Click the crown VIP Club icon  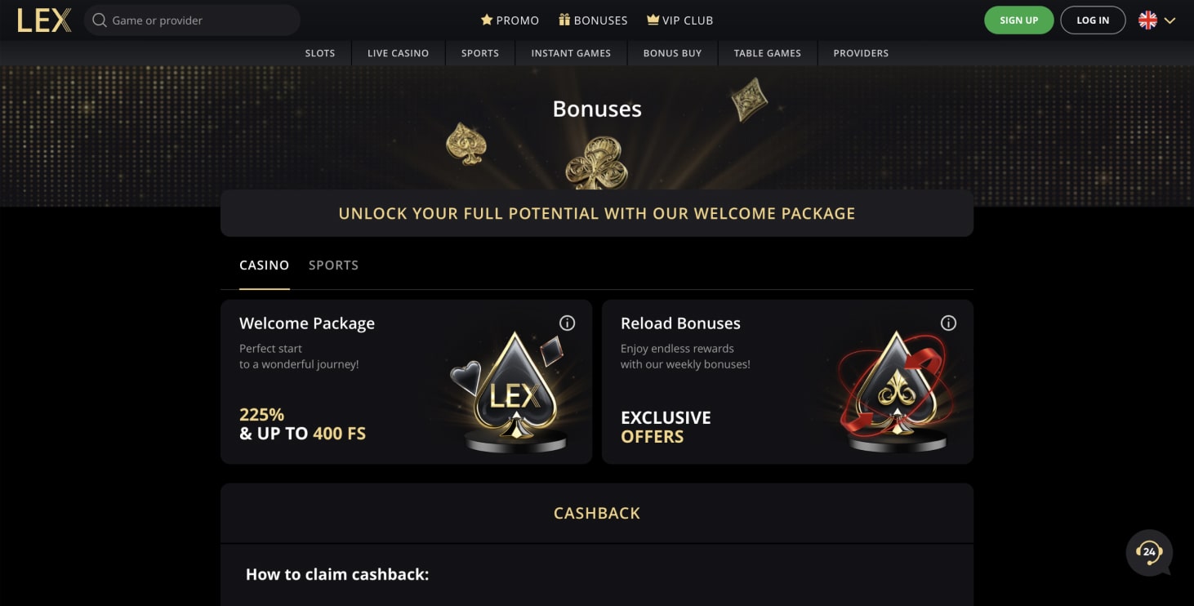pos(653,20)
